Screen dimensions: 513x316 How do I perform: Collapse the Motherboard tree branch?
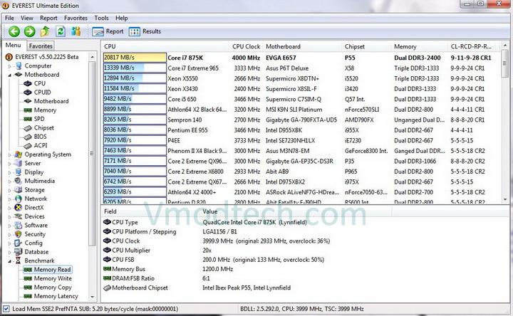[x=9, y=75]
